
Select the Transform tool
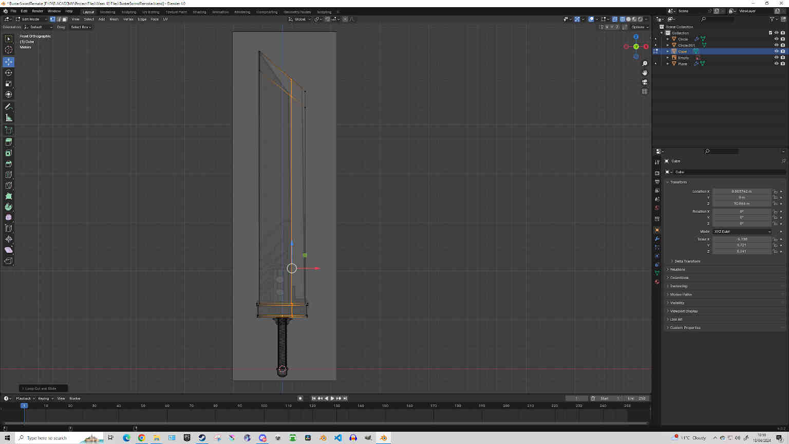click(9, 95)
